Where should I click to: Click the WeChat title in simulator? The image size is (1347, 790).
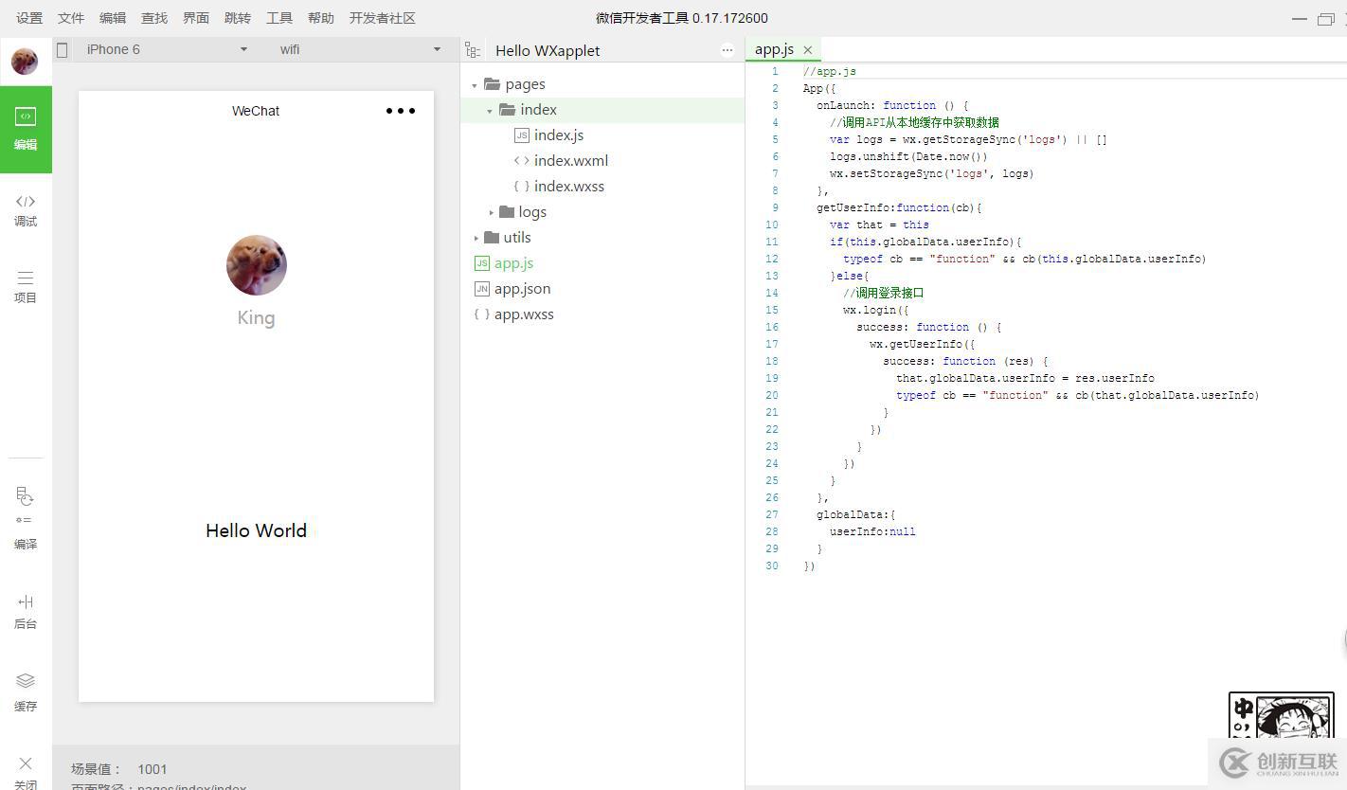[x=256, y=111]
